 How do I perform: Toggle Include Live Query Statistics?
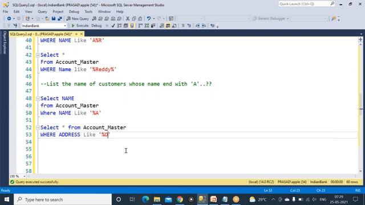point(147,26)
